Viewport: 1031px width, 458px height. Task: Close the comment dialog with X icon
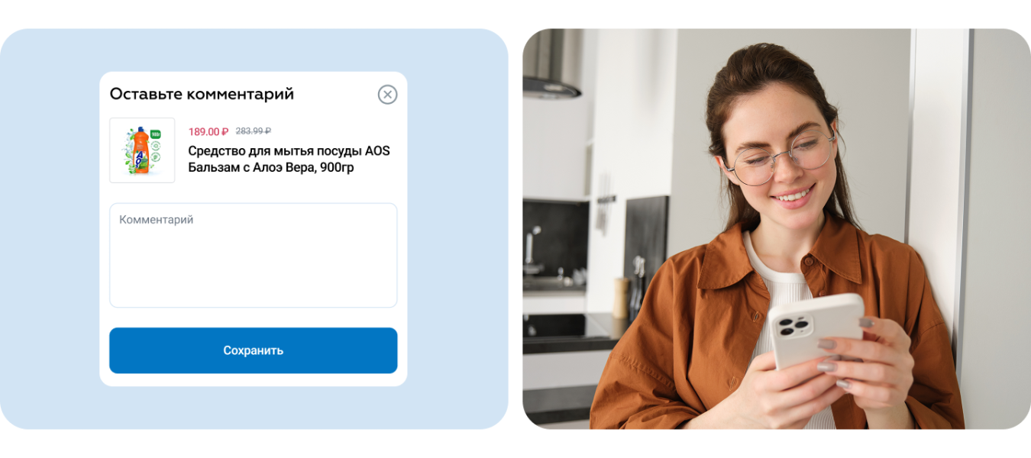coord(388,95)
